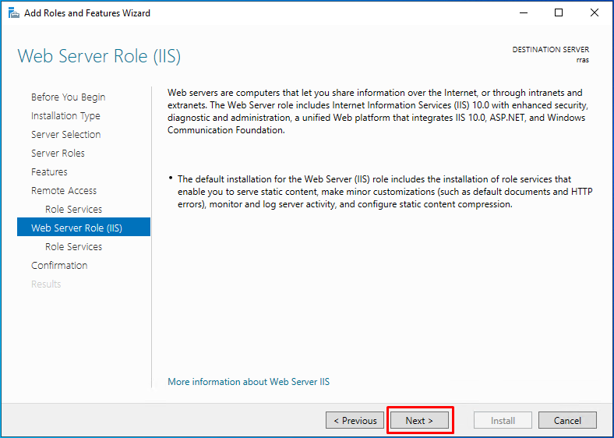Click the disabled Install button
Image resolution: width=614 pixels, height=438 pixels.
[x=503, y=420]
